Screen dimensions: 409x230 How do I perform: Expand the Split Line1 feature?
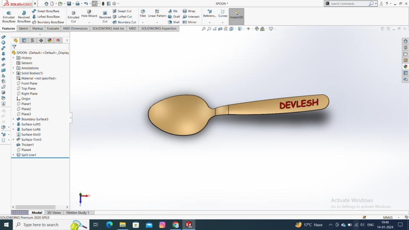click(14, 155)
